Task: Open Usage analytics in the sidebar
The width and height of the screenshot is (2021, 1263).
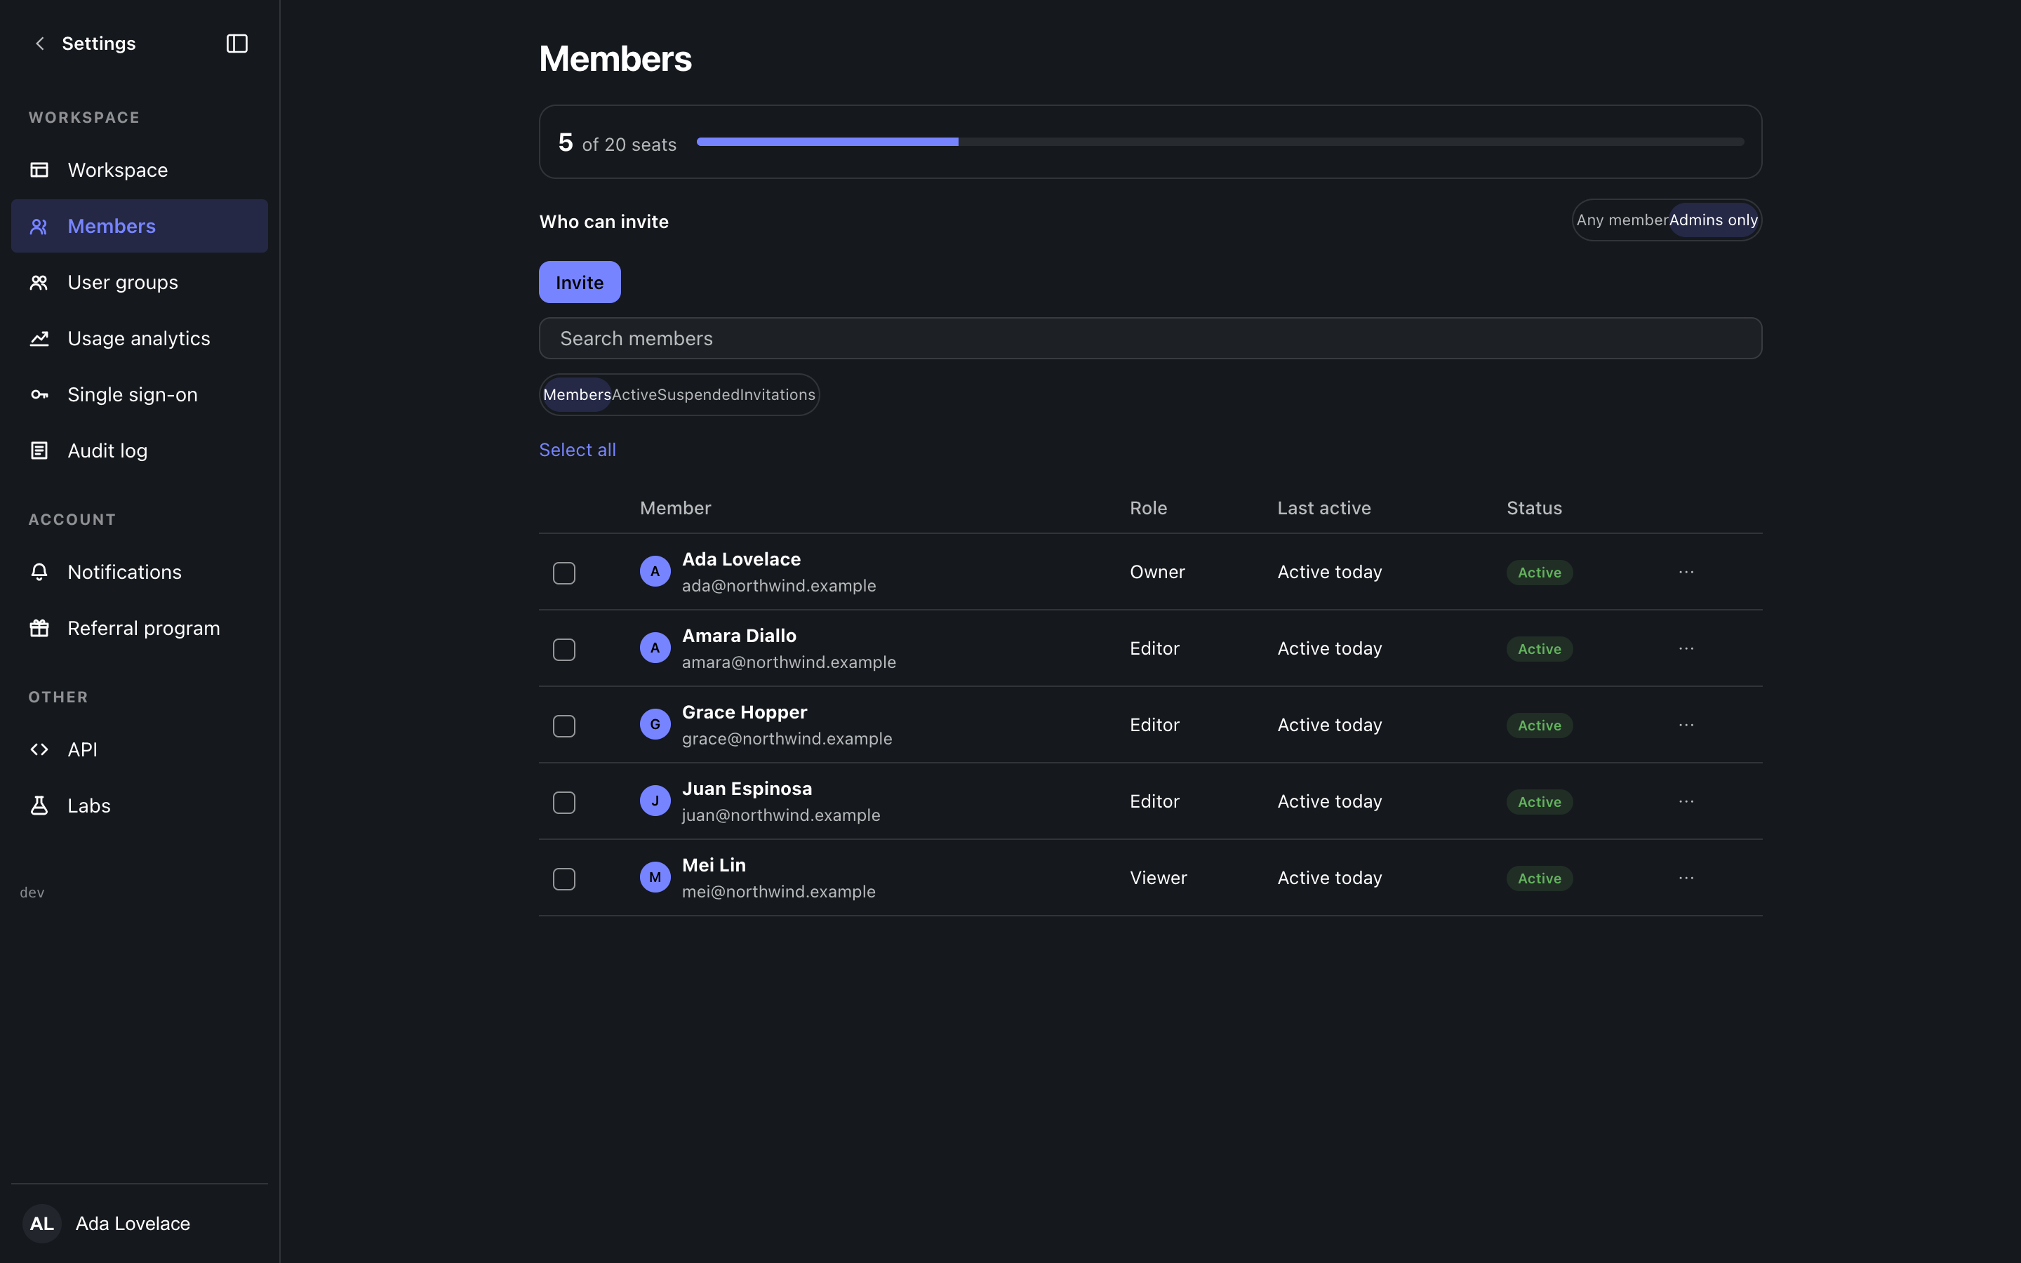Action: coord(140,338)
